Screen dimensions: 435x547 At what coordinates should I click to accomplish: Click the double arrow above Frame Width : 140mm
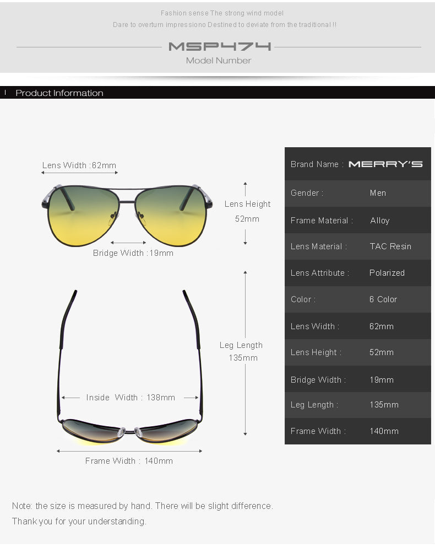pos(129,451)
